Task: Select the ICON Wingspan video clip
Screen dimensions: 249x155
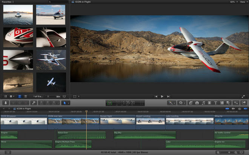Action: coord(24,122)
